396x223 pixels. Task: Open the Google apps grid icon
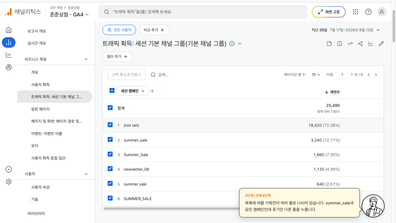(x=355, y=12)
